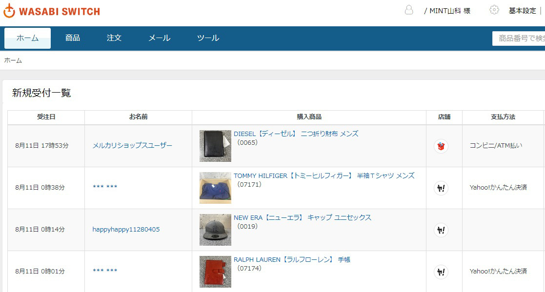
Task: Open NEW ERA キャップ product link
Action: click(x=303, y=218)
